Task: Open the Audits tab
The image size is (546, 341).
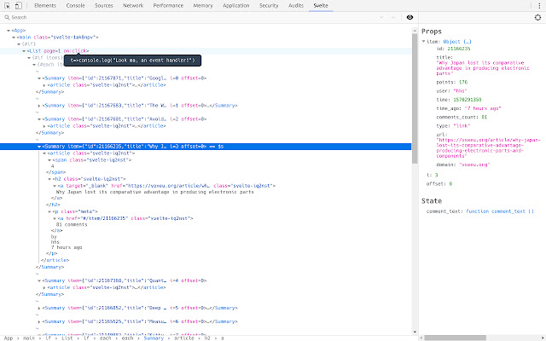Action: click(296, 6)
